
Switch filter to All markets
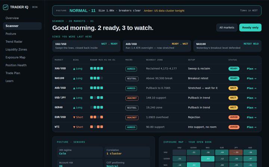click(227, 27)
